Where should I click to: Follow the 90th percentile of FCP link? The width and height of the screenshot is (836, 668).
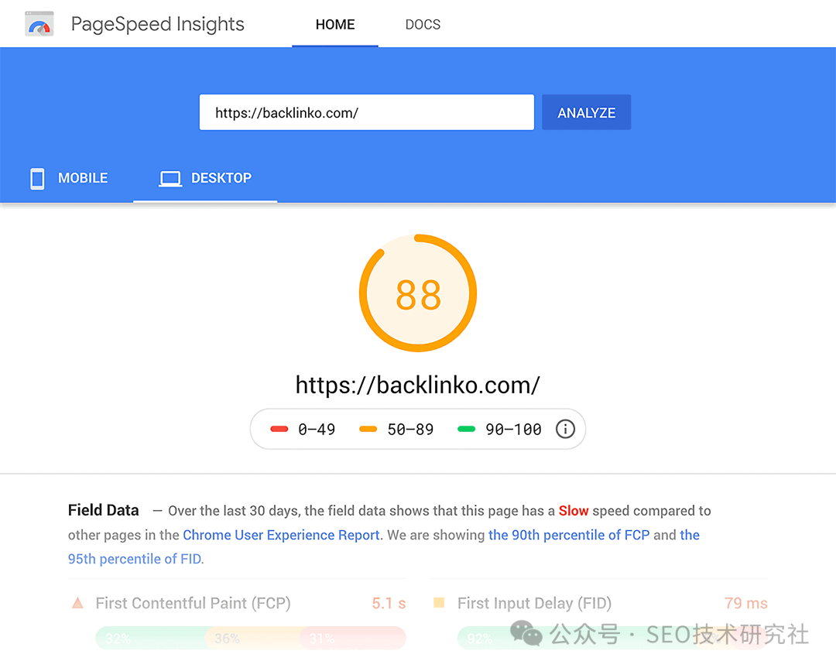(568, 535)
